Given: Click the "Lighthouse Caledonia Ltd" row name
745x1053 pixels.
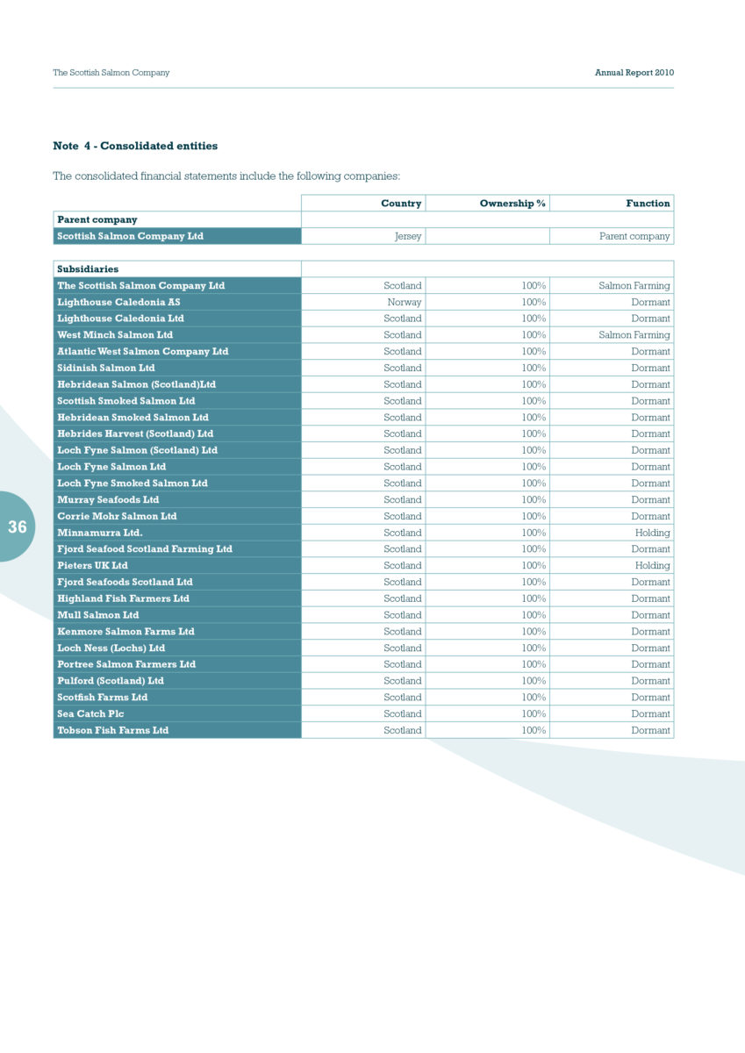Looking at the screenshot, I should point(120,319).
